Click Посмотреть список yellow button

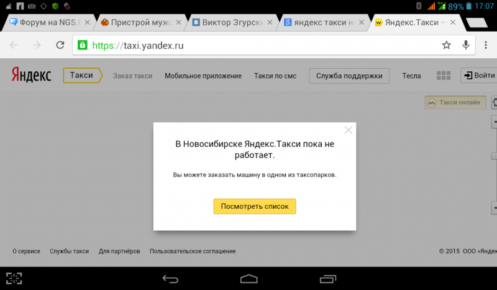point(255,206)
